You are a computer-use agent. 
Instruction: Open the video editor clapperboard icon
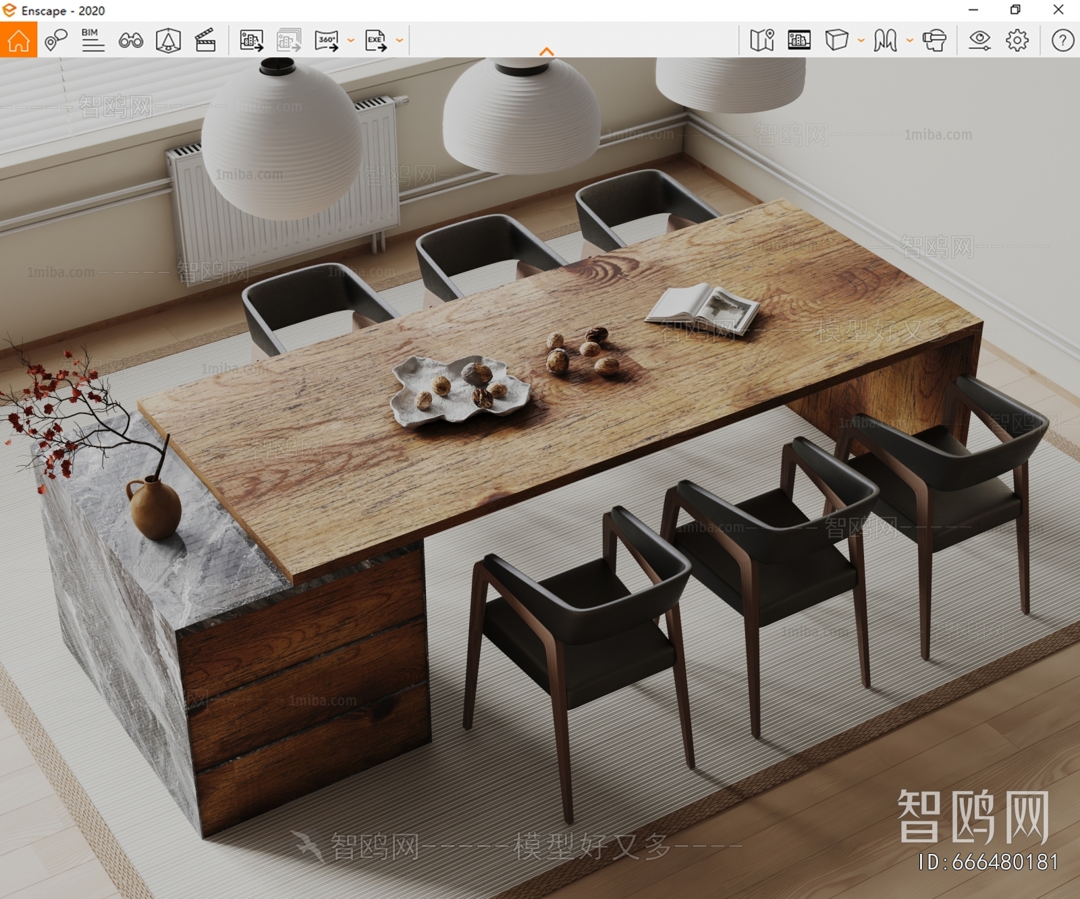point(205,40)
